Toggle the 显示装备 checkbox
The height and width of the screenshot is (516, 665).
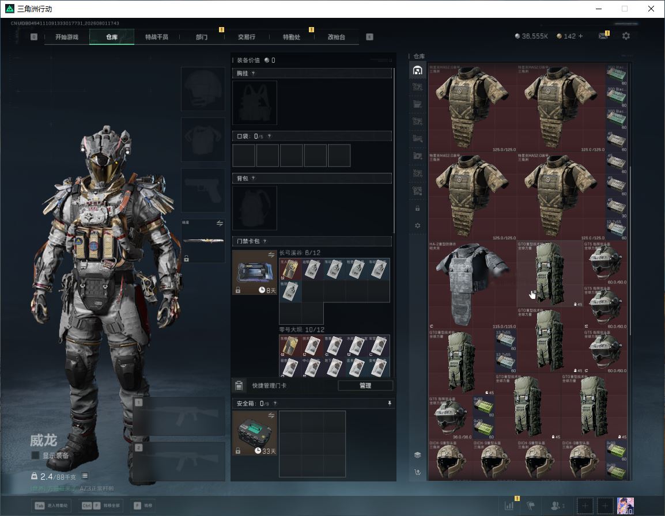(36, 456)
